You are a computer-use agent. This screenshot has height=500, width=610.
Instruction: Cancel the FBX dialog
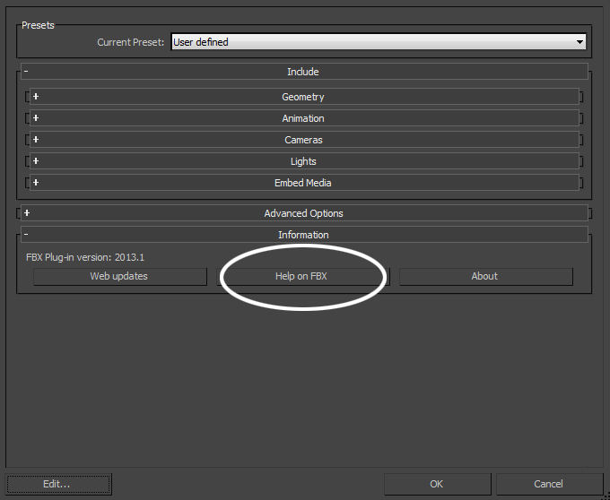(x=548, y=484)
